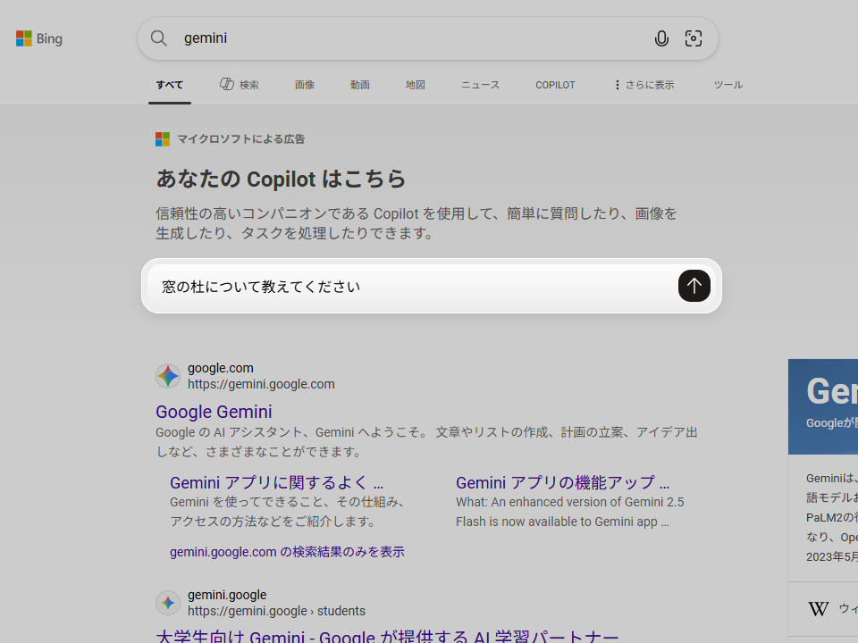Open the ツール options
The width and height of the screenshot is (858, 643).
[x=728, y=85]
